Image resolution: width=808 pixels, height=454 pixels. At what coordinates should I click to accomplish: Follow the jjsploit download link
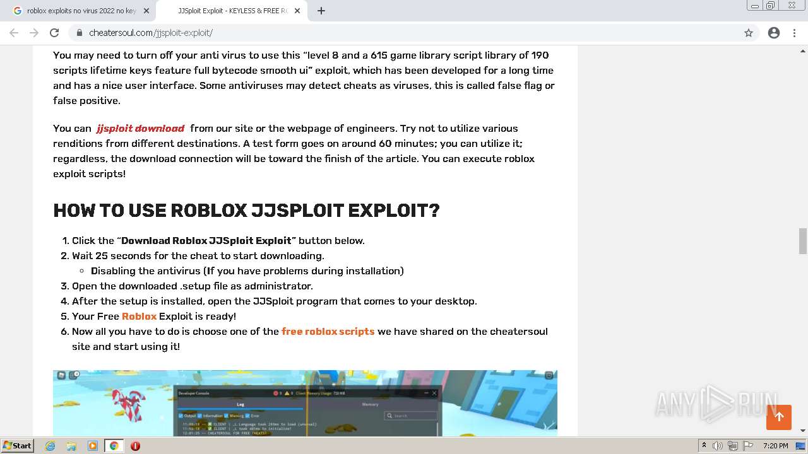pos(140,128)
